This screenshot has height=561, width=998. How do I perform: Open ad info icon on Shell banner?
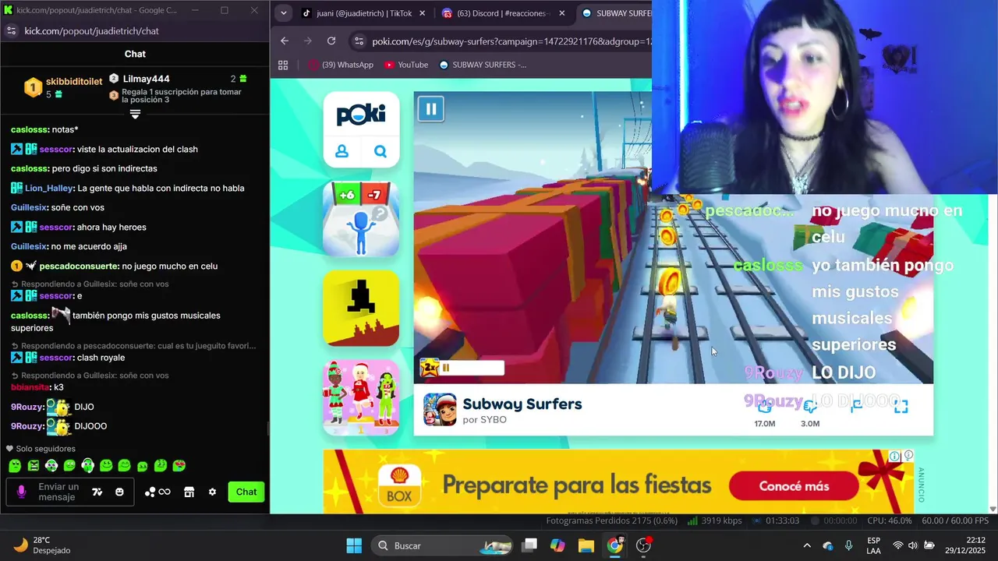[x=895, y=456]
